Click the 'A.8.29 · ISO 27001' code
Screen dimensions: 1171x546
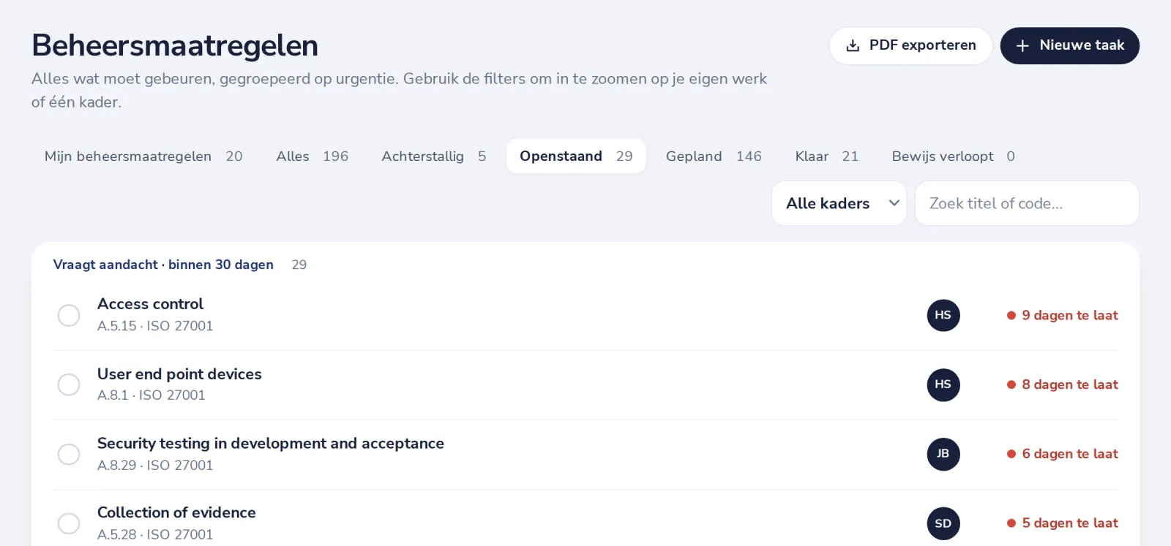point(155,466)
